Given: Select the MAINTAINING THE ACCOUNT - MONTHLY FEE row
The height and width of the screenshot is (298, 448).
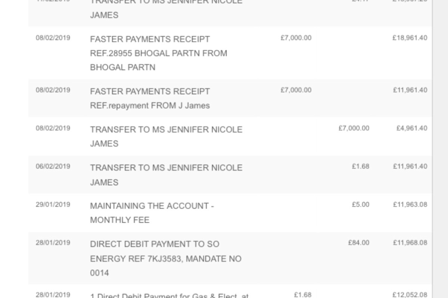Looking at the screenshot, I should point(230,213).
